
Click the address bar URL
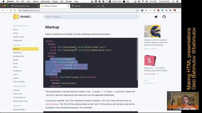pyautogui.click(x=31, y=10)
